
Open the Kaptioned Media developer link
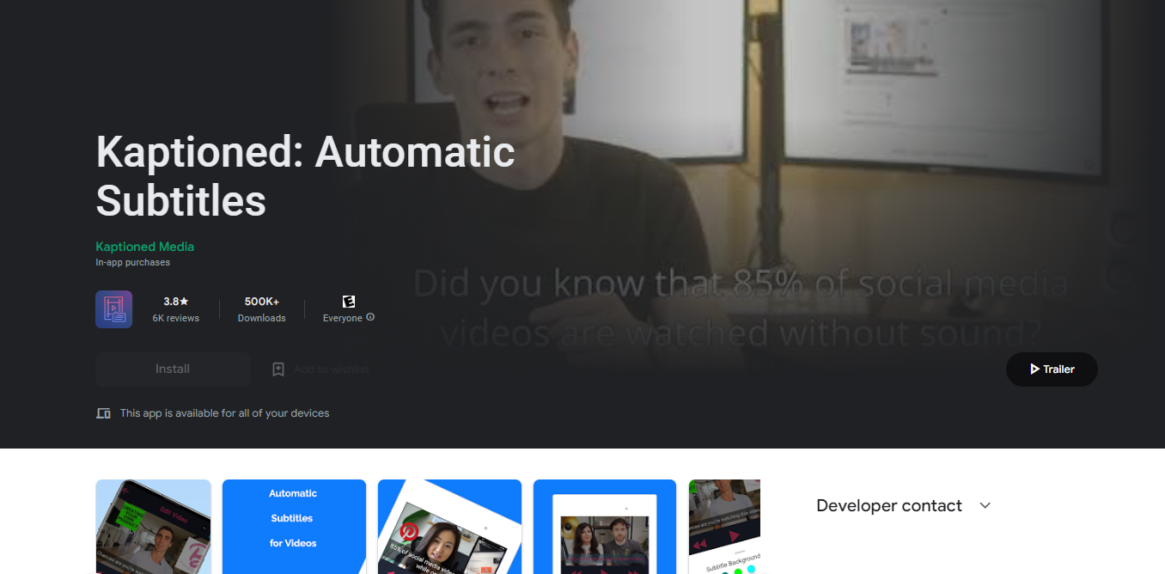[x=145, y=247]
